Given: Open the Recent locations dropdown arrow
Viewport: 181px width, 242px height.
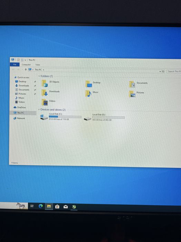Looking at the screenshot, I should point(22,69).
